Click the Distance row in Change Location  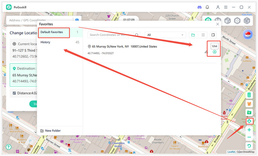click(24, 93)
